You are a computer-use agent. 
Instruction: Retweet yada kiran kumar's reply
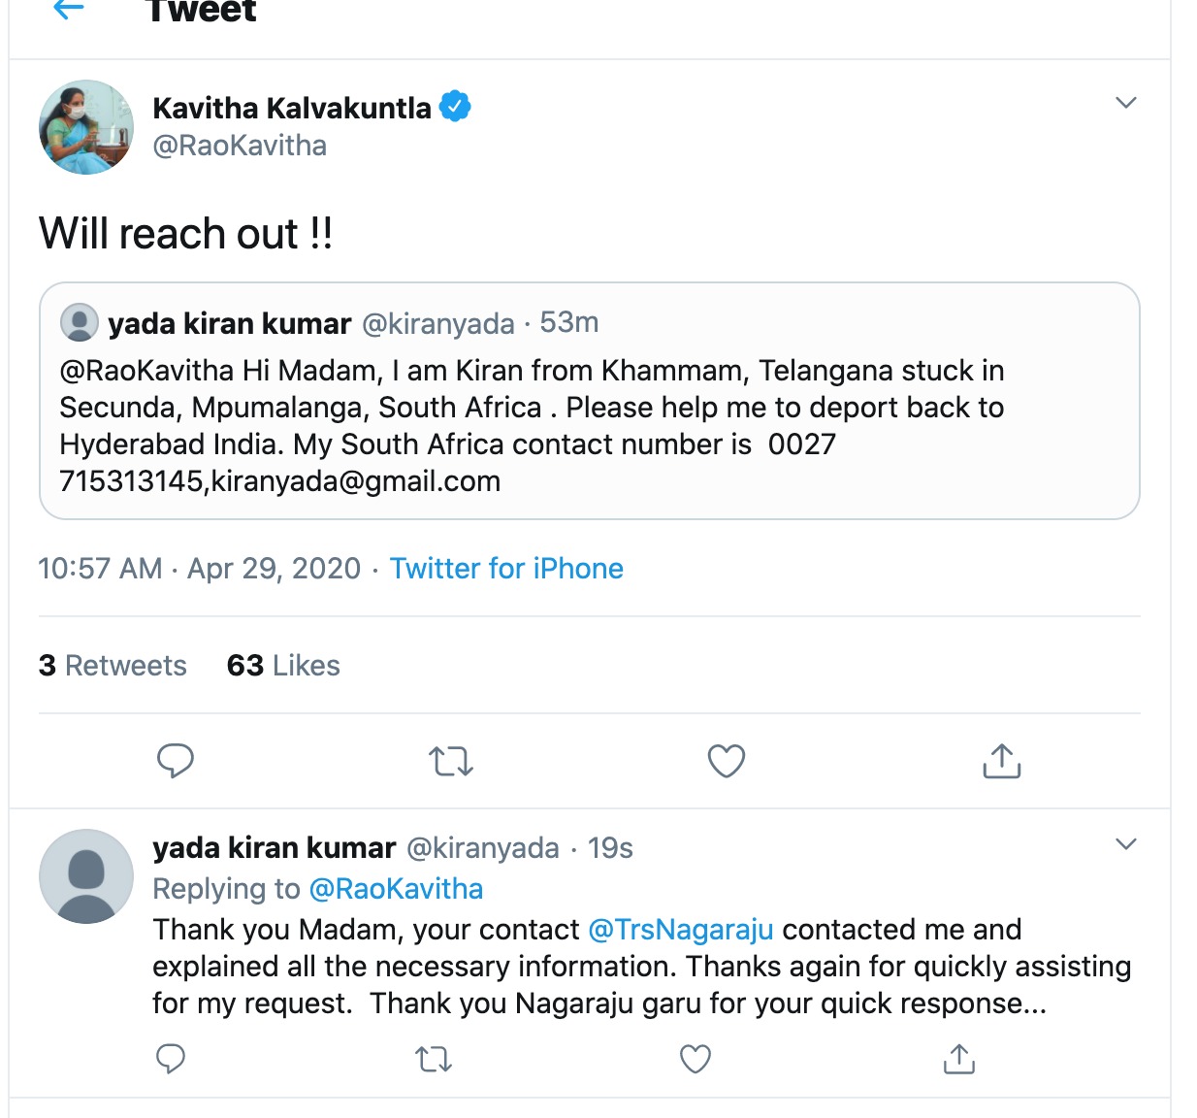[434, 1059]
